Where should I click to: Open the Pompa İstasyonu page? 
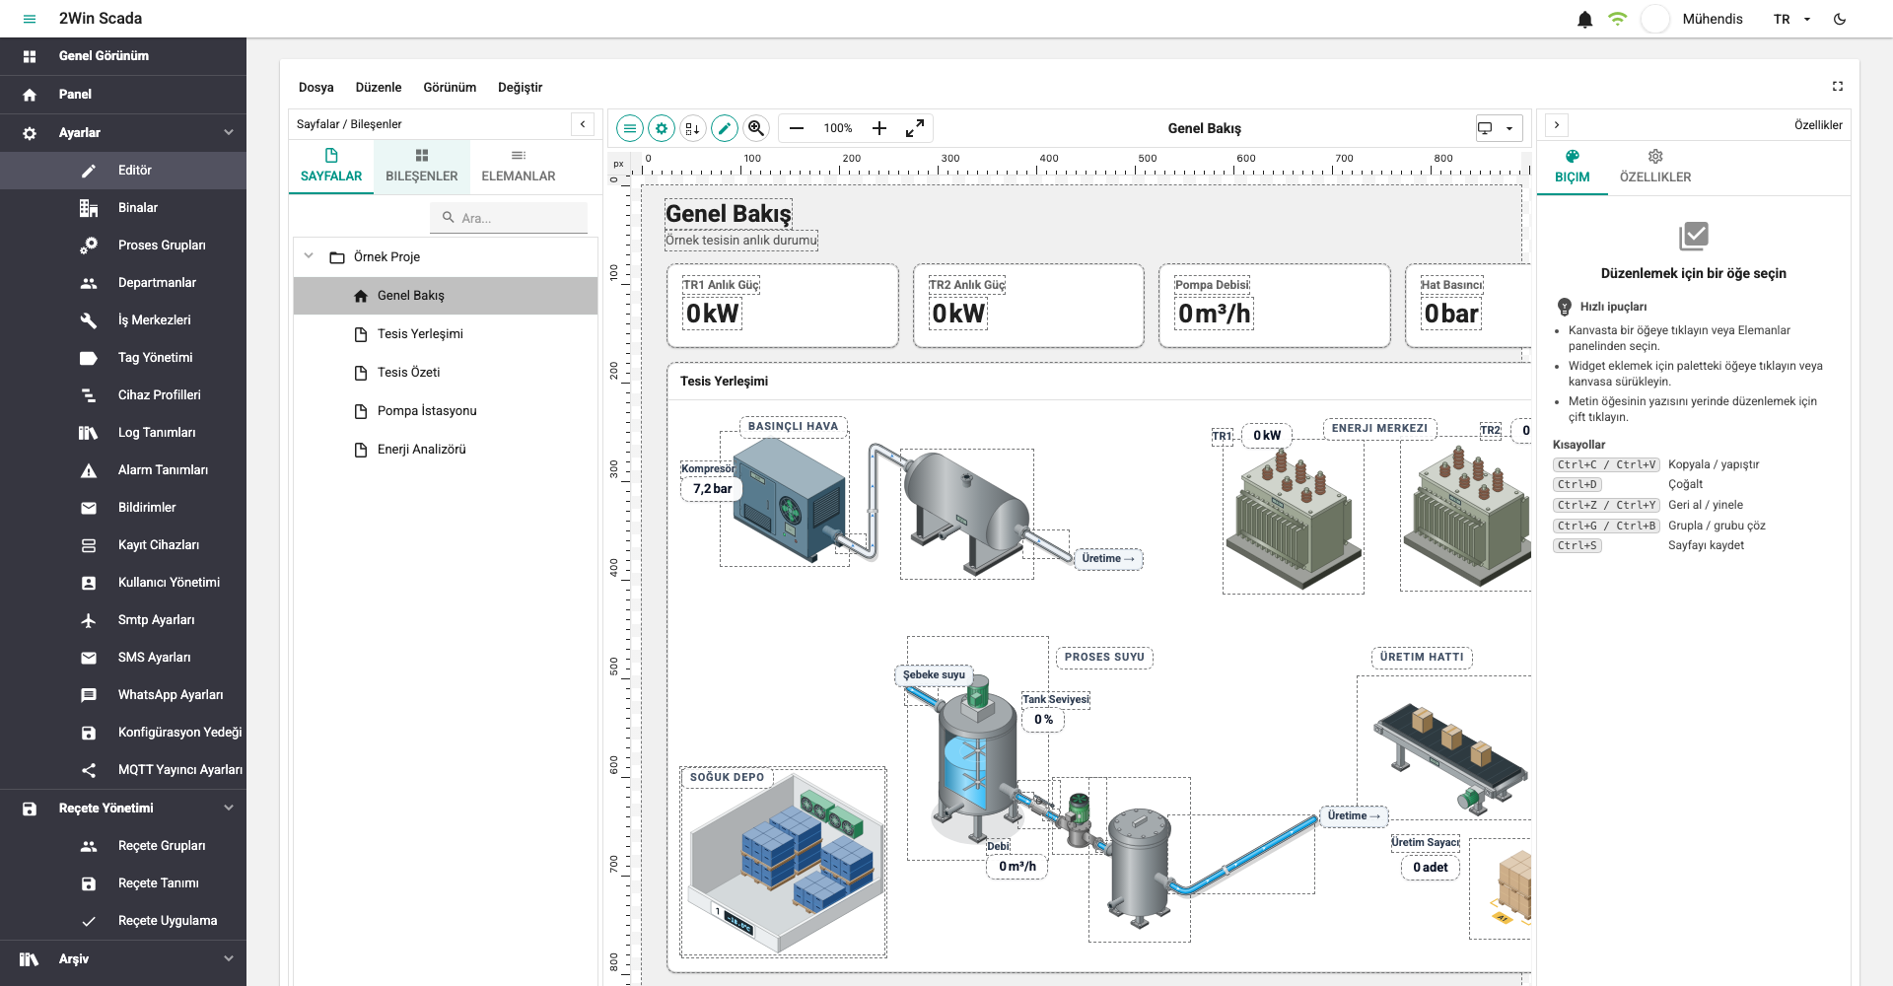click(x=446, y=411)
